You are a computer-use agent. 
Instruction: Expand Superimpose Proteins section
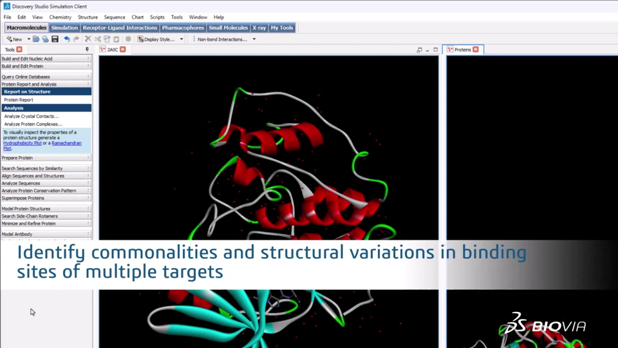[x=46, y=198]
